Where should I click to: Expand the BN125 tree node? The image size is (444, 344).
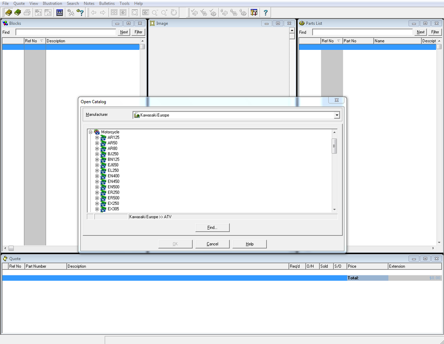point(97,160)
